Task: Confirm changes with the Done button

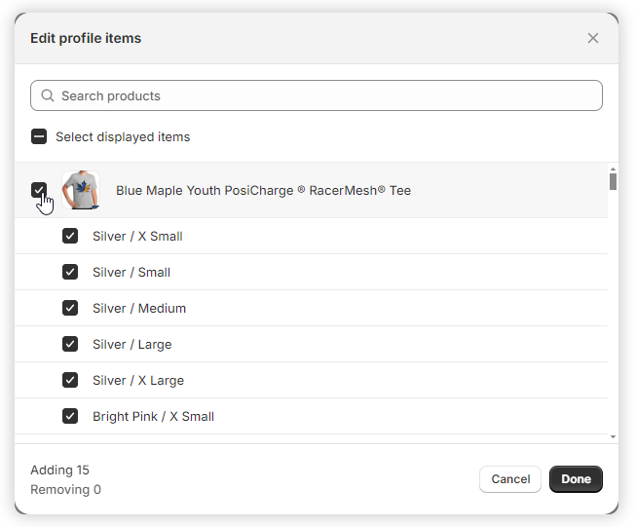Action: point(576,479)
